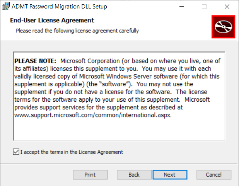The width and height of the screenshot is (239, 186).
Task: Click the "PLEASE NOTE:" bold text
Action: point(35,61)
